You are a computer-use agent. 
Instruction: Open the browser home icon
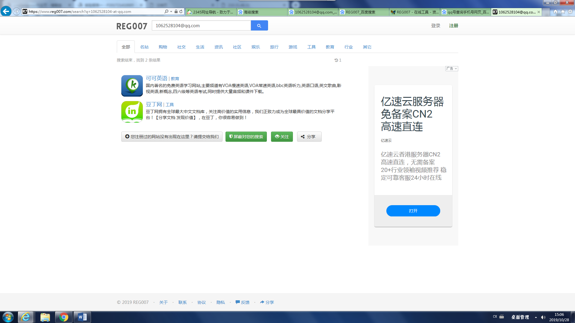[555, 12]
